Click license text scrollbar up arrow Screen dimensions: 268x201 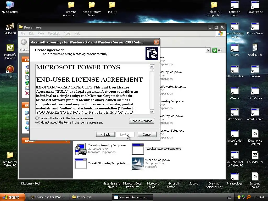(152, 66)
